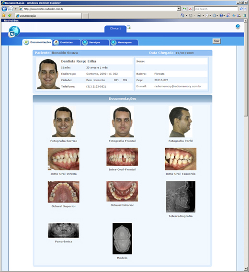The image size is (249, 272).
Task: Click the red Stop loading icon
Action: [190, 9]
